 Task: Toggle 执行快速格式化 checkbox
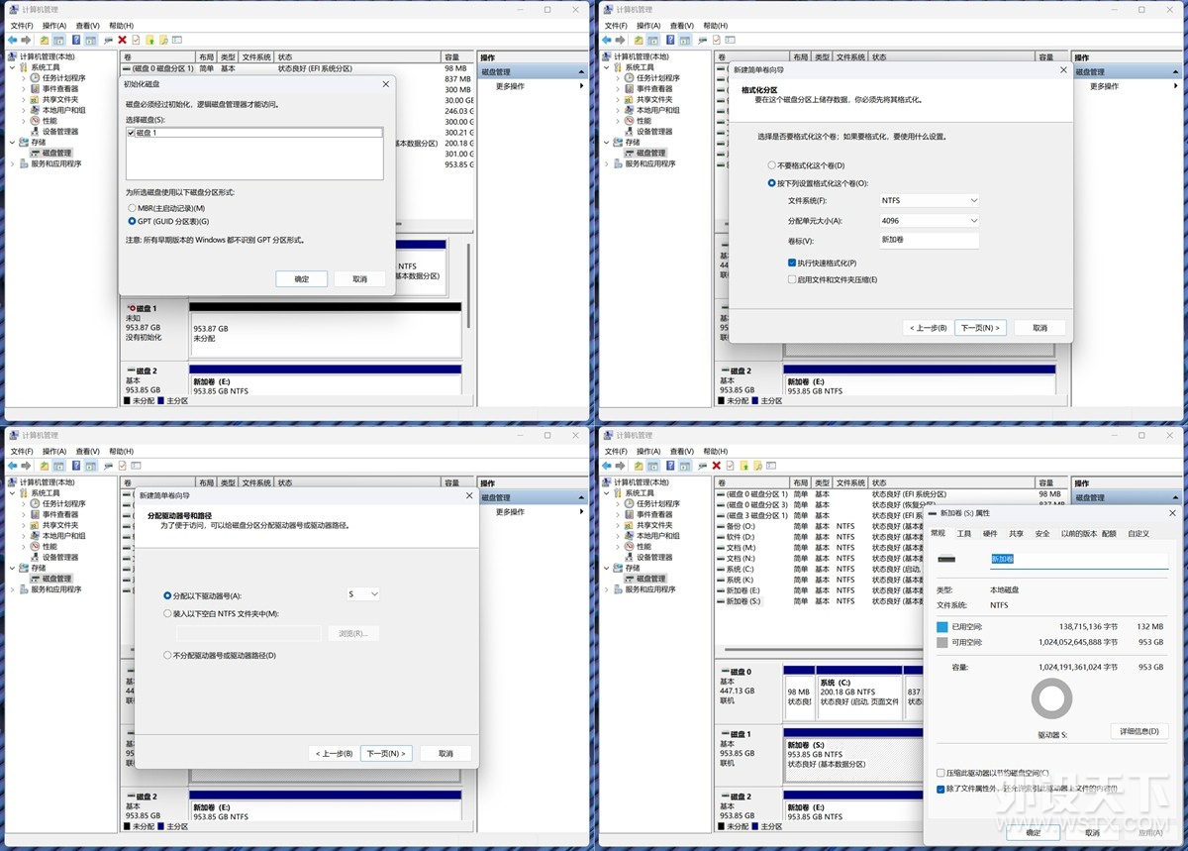(792, 263)
